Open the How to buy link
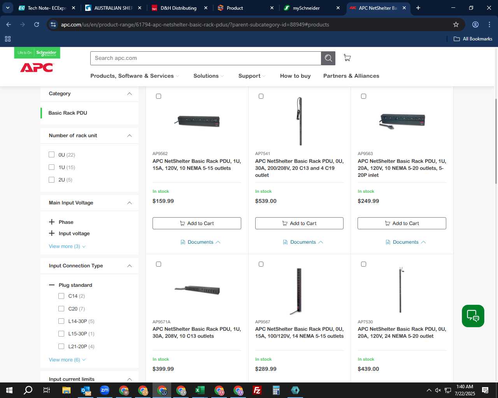This screenshot has width=498, height=398. (295, 76)
